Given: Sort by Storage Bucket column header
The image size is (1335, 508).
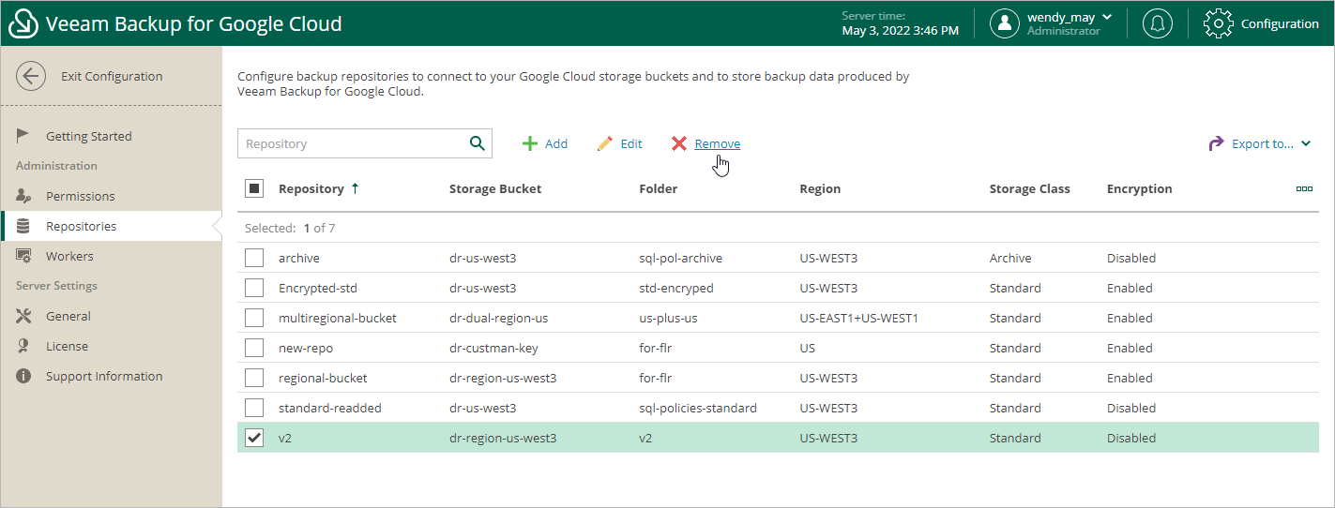Looking at the screenshot, I should (495, 188).
